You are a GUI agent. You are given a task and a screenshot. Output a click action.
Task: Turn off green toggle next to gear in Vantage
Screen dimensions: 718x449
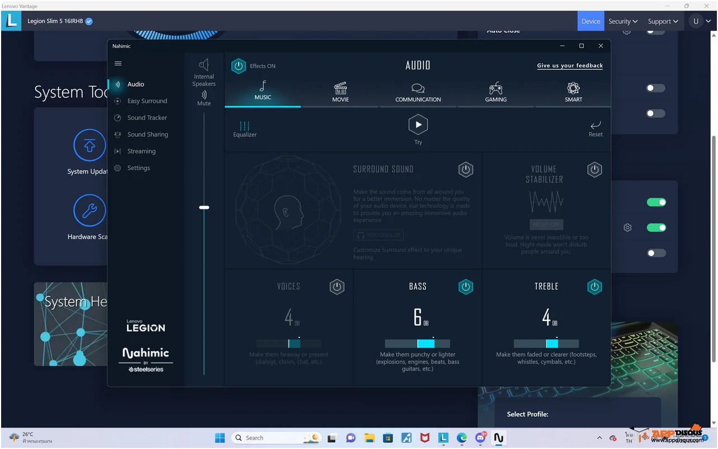coord(656,228)
